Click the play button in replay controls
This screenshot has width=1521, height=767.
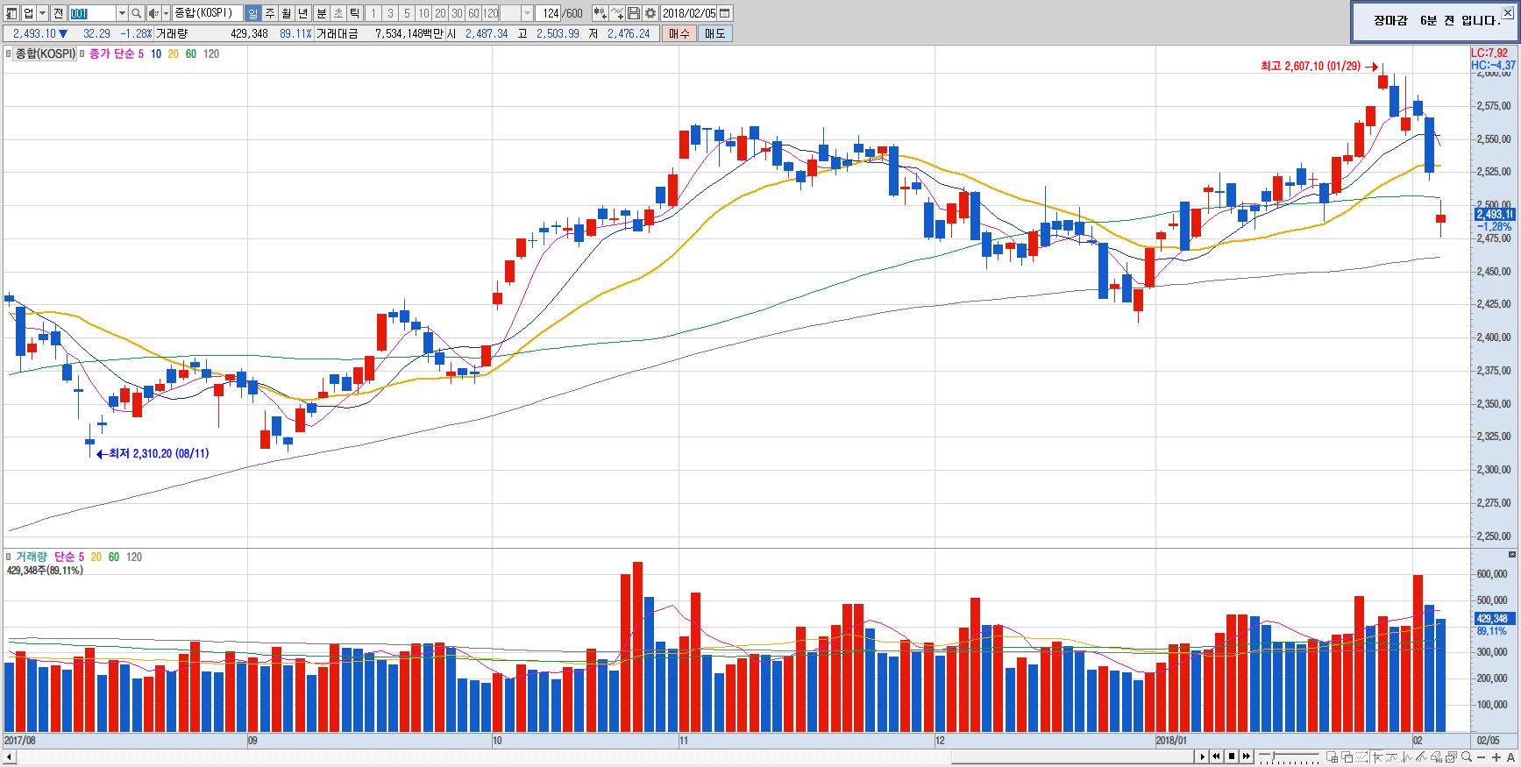(1203, 756)
